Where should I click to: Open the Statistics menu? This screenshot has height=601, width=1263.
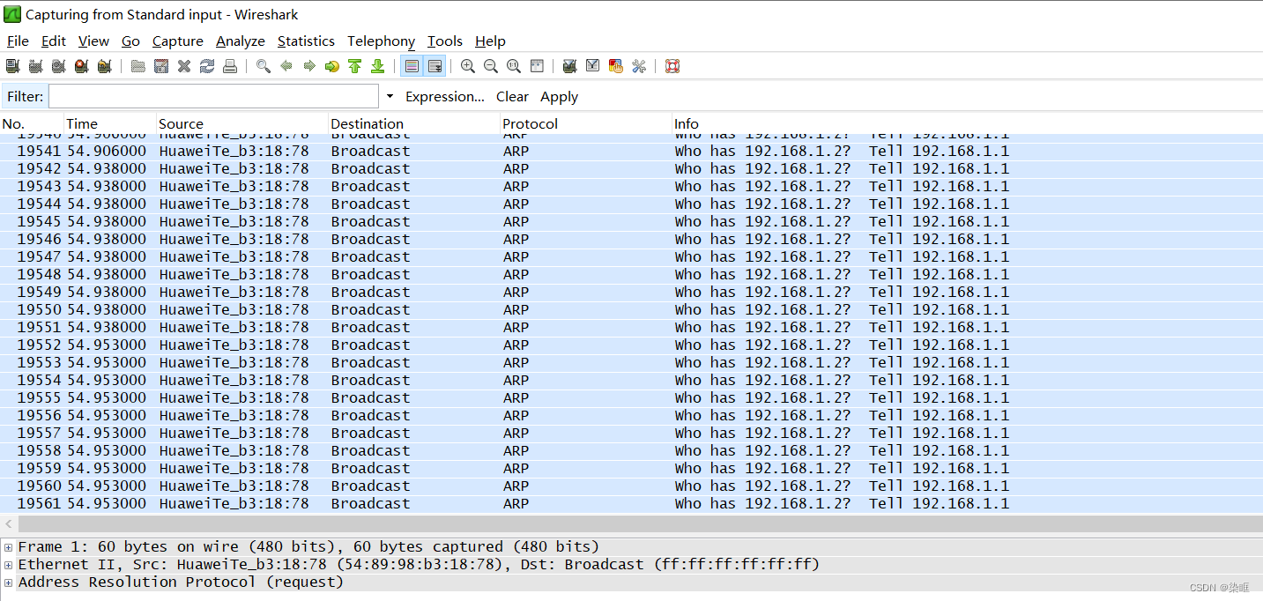pyautogui.click(x=306, y=41)
